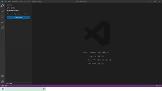Viewport: 162px width, 91px height.
Task: Click the VS Code logo in title bar
Action: point(2,2)
